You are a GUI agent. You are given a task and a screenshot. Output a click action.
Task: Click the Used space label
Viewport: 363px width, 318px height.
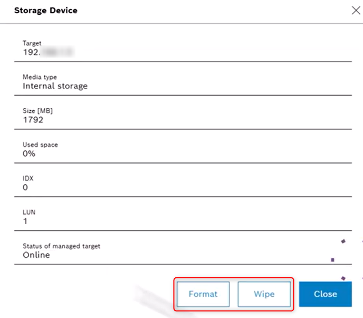40,145
